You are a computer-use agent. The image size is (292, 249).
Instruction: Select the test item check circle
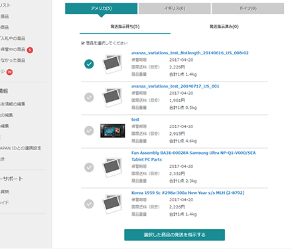pyautogui.click(x=89, y=131)
